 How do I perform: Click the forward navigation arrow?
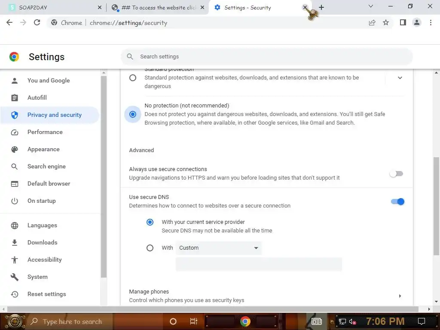23,22
